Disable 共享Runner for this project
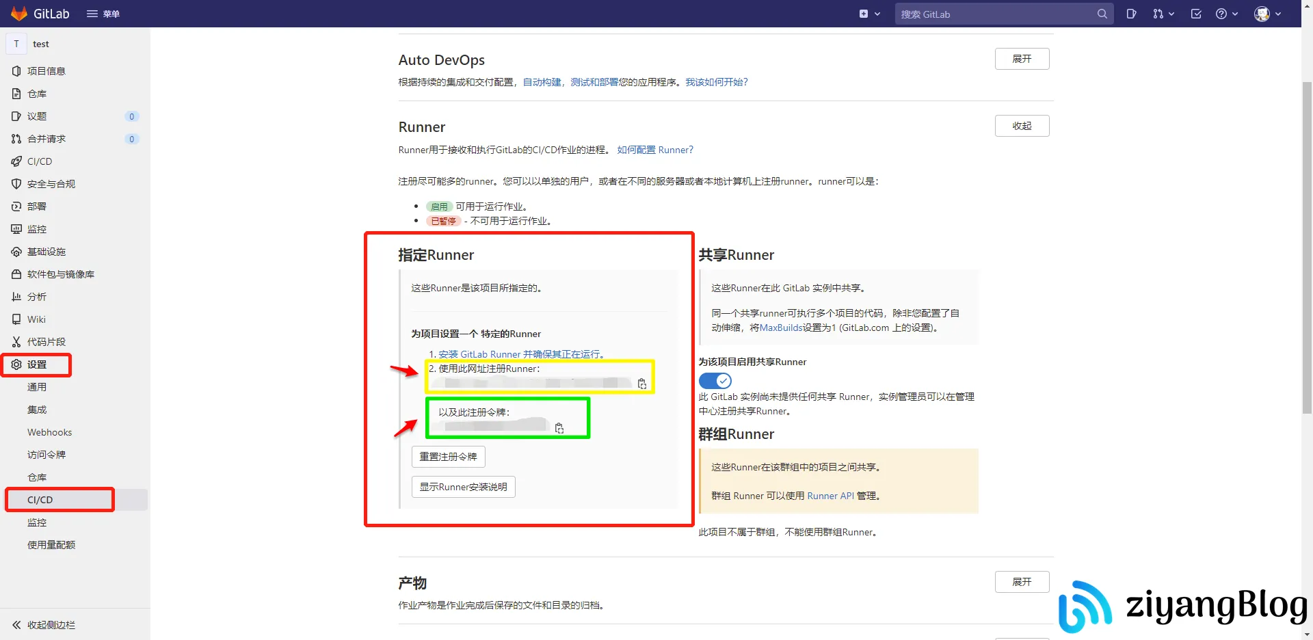 click(715, 381)
